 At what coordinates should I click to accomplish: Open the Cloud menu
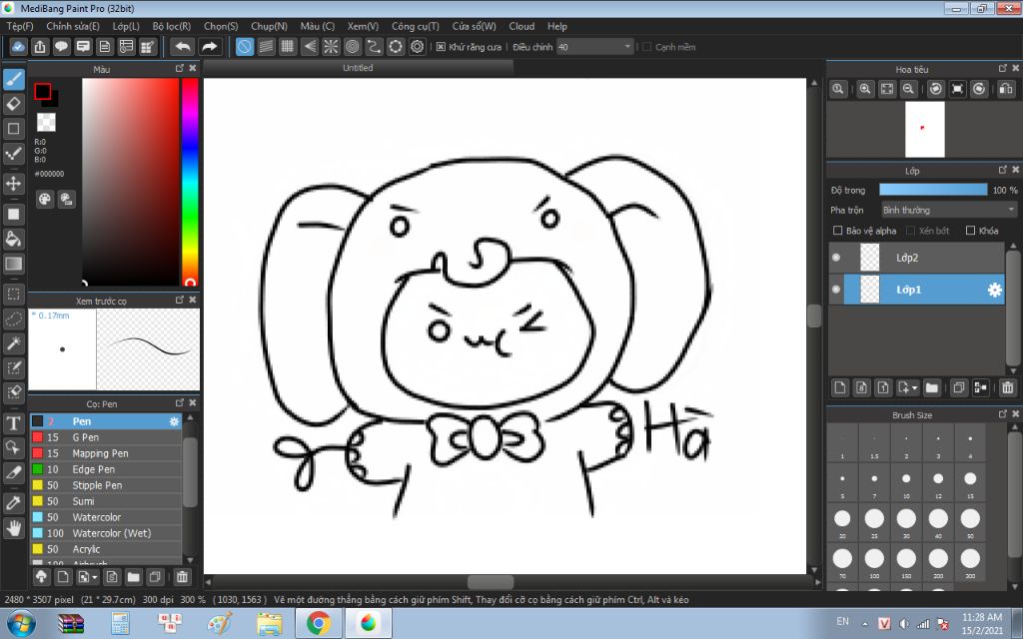pyautogui.click(x=521, y=26)
